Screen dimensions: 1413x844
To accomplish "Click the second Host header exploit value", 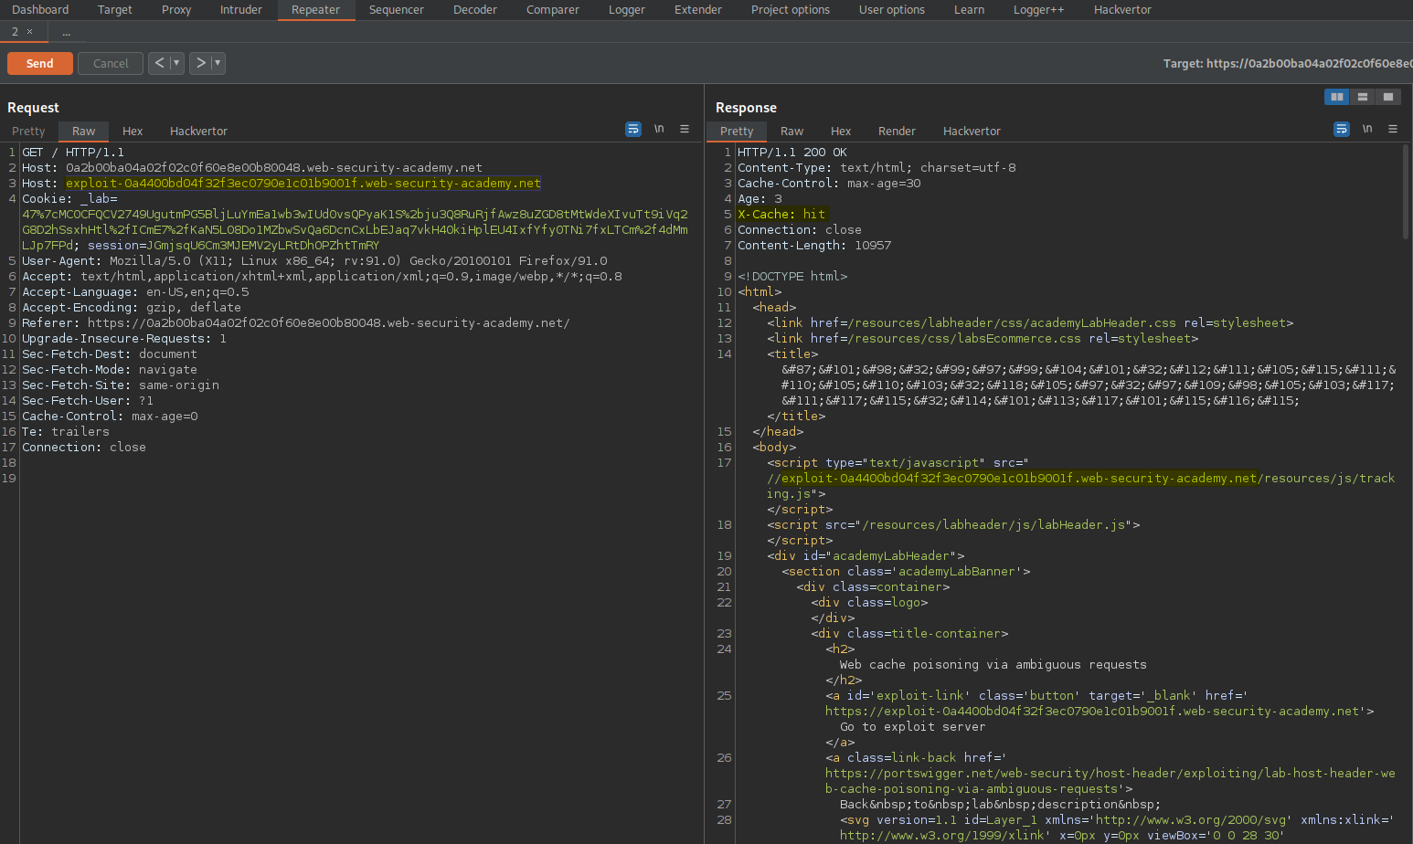I will tap(303, 183).
